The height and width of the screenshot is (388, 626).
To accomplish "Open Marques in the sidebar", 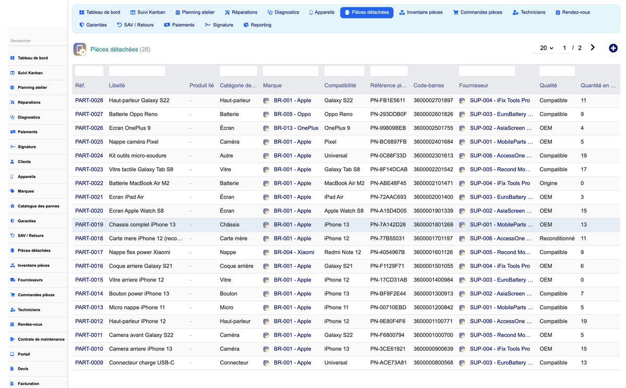I will 38,191.
